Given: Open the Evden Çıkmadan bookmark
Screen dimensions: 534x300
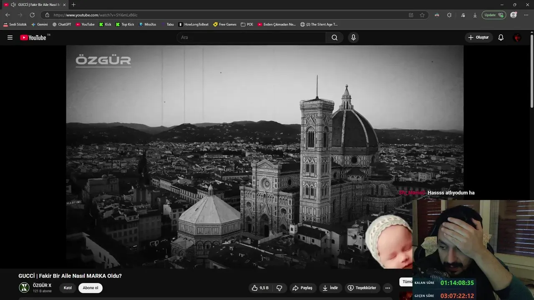Looking at the screenshot, I should tap(277, 25).
